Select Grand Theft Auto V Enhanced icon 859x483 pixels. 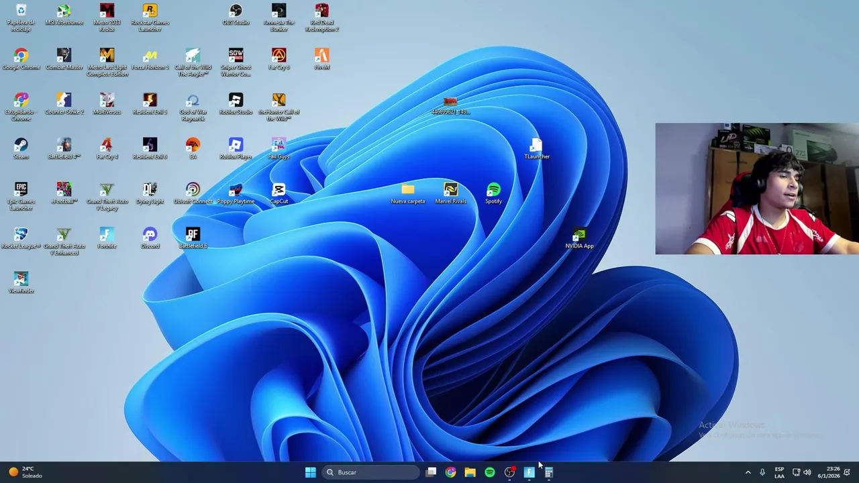[64, 241]
